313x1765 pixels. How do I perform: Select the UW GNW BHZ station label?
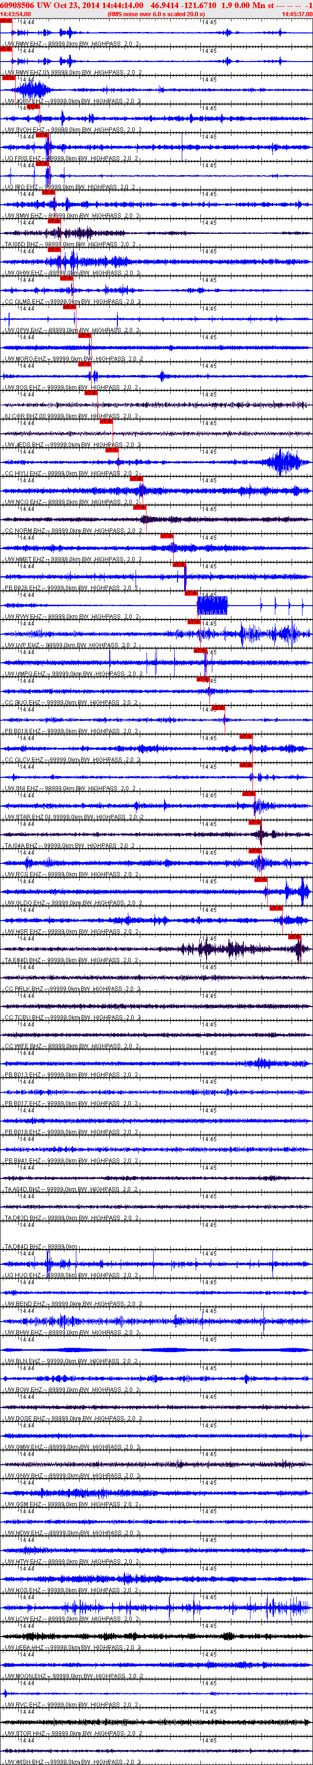pyautogui.click(x=72, y=1477)
